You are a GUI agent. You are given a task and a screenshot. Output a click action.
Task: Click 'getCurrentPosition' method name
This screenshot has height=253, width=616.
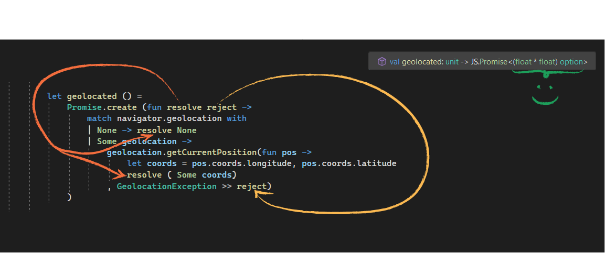coord(210,152)
